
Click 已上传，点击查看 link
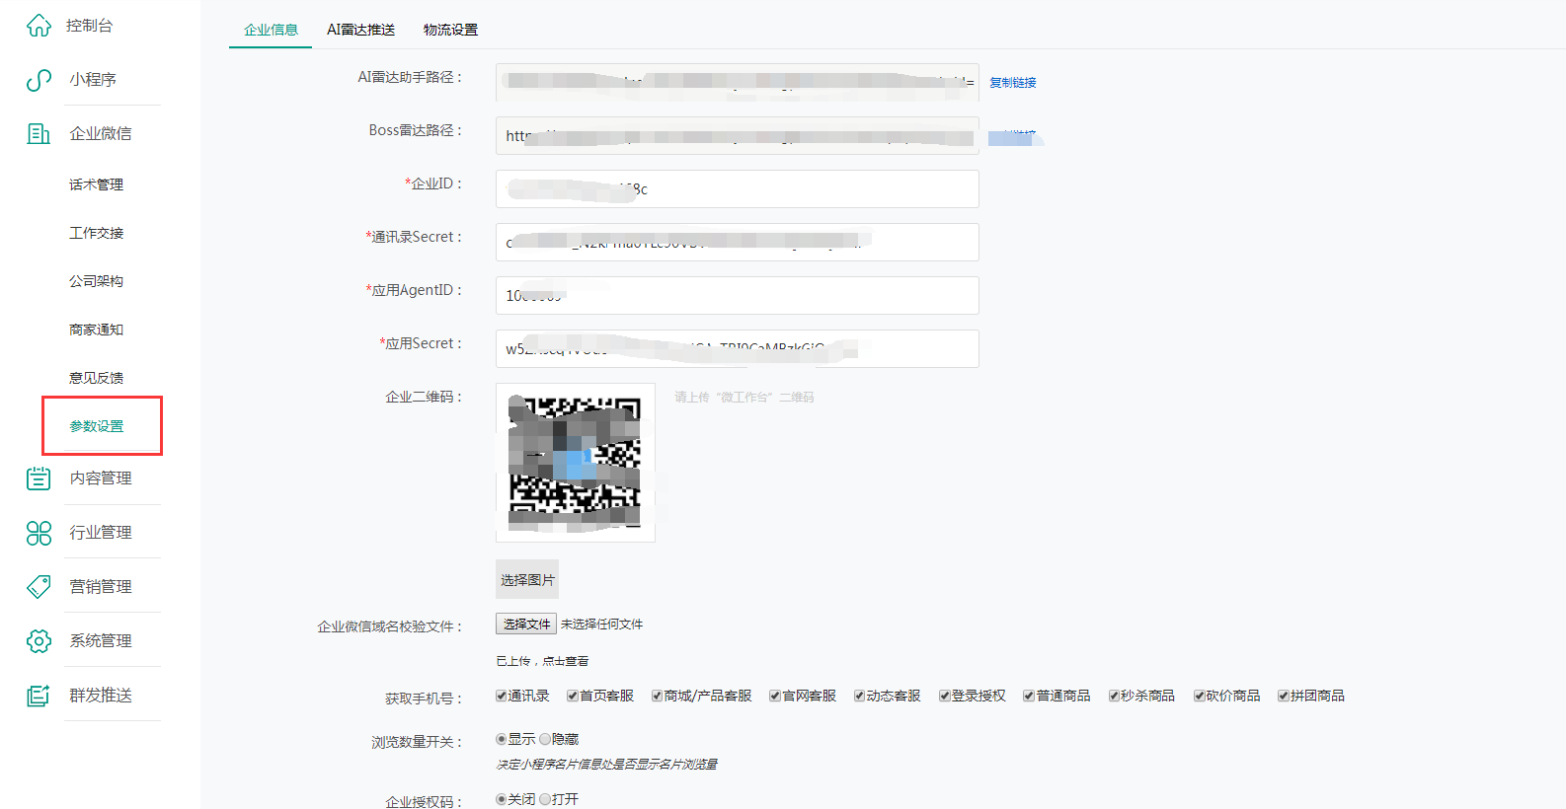click(x=542, y=661)
